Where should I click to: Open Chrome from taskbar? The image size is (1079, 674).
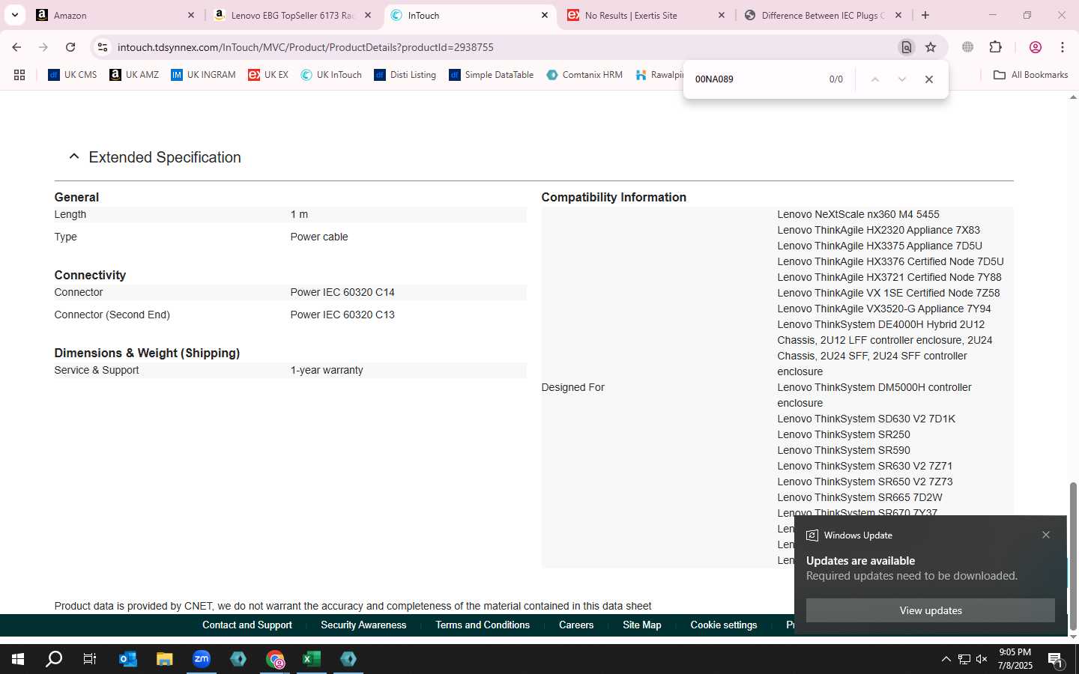point(275,659)
